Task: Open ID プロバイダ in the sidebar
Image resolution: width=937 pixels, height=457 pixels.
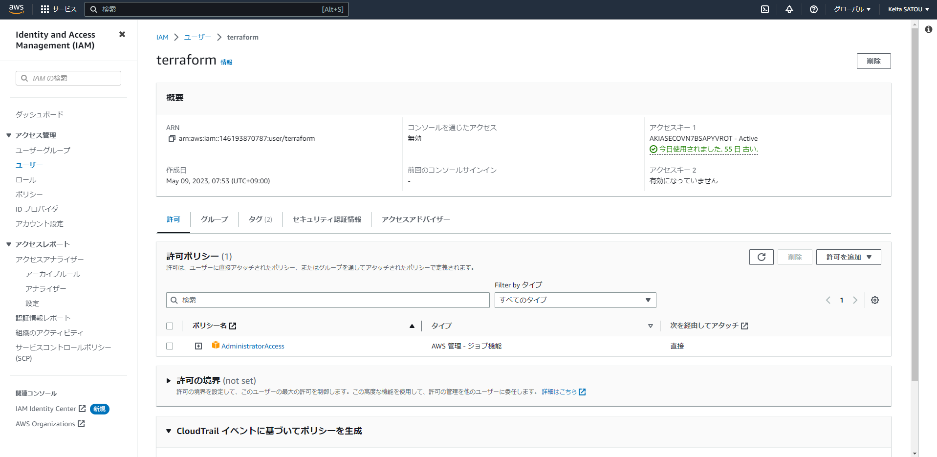Action: coord(37,209)
